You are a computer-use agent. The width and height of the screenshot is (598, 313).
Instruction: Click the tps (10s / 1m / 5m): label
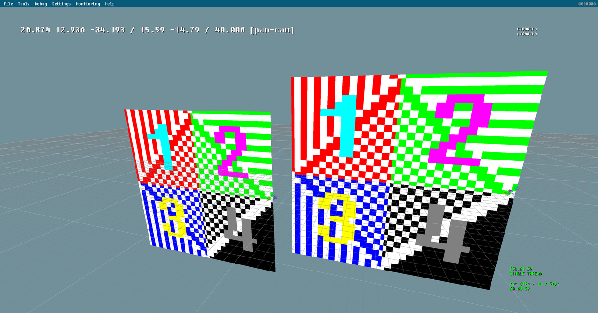[x=534, y=284]
